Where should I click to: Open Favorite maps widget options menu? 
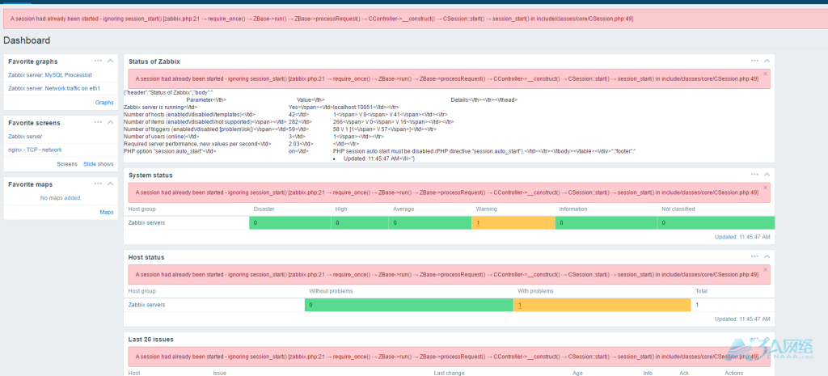tap(98, 184)
